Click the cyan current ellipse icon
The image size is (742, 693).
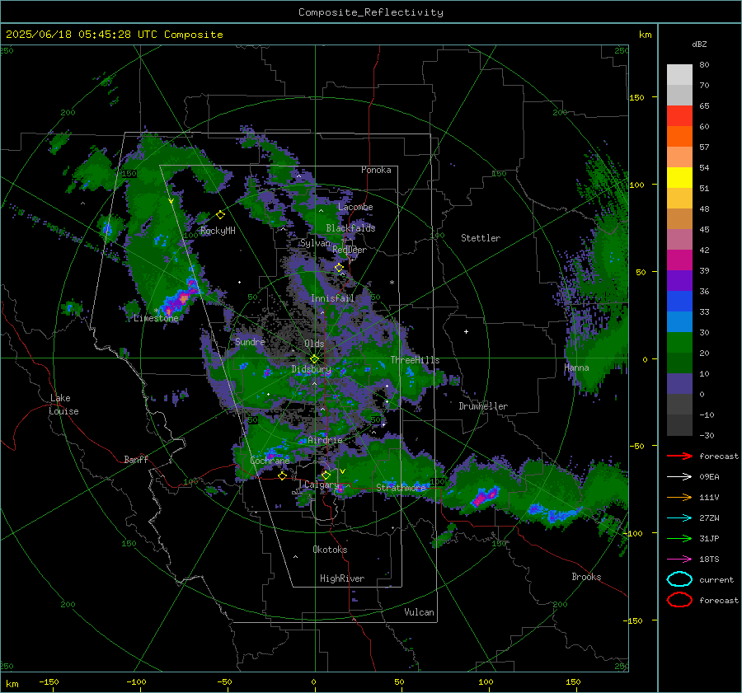(679, 579)
